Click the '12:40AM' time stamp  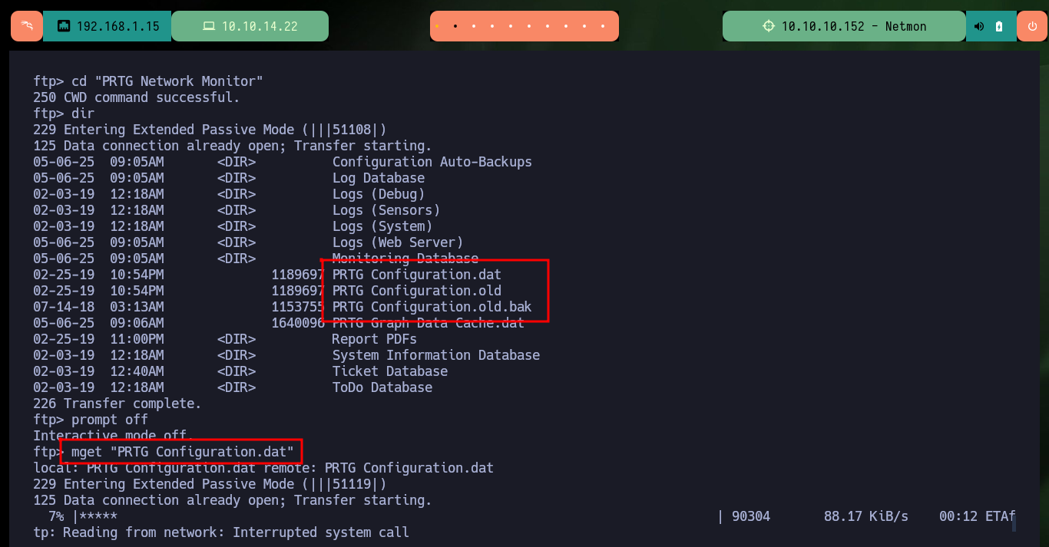[137, 371]
